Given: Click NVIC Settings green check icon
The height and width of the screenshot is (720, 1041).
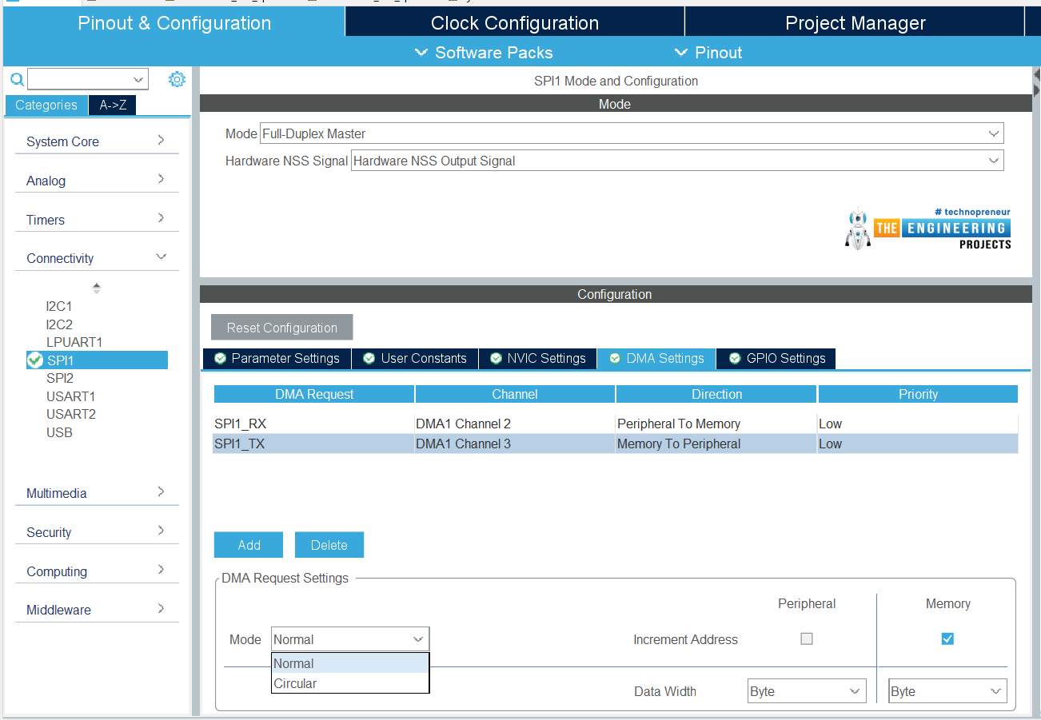Looking at the screenshot, I should pos(496,358).
